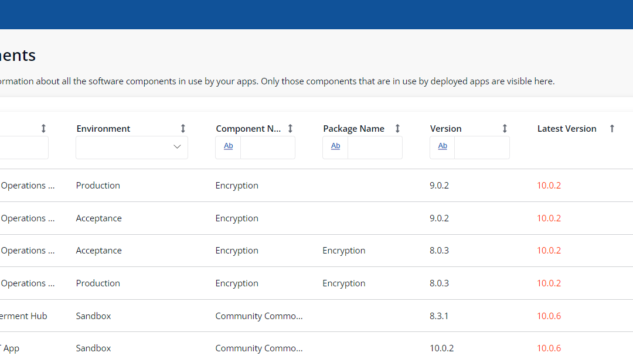Click Encryption package name in Acceptance 8.0.3 row
Screen dimensions: 633x363
[x=344, y=251]
